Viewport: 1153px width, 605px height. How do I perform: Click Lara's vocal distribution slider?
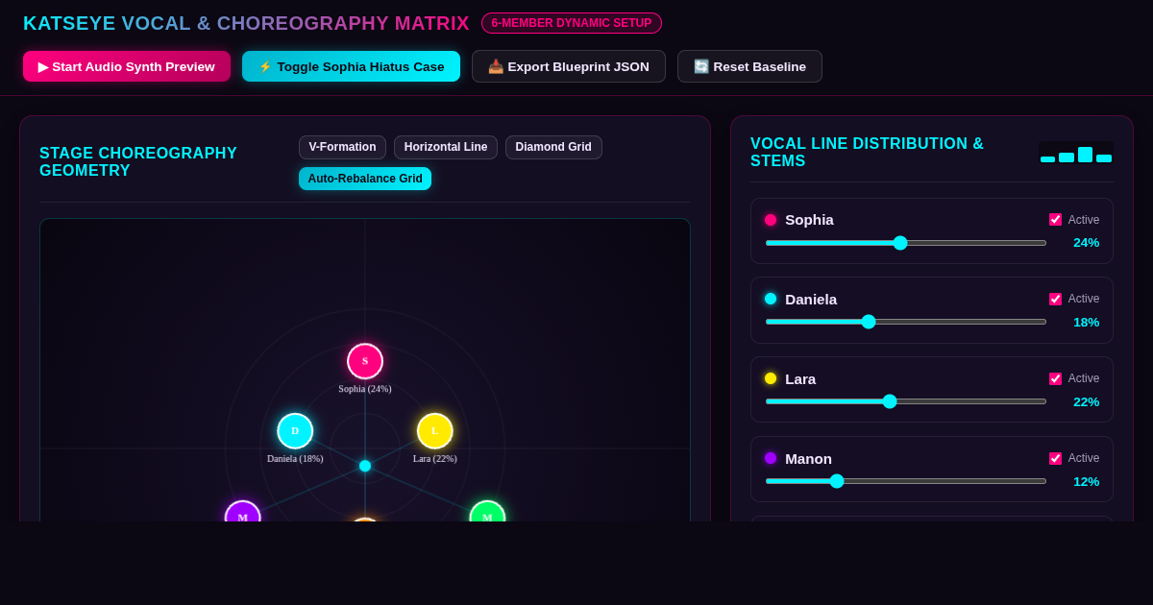pos(906,401)
